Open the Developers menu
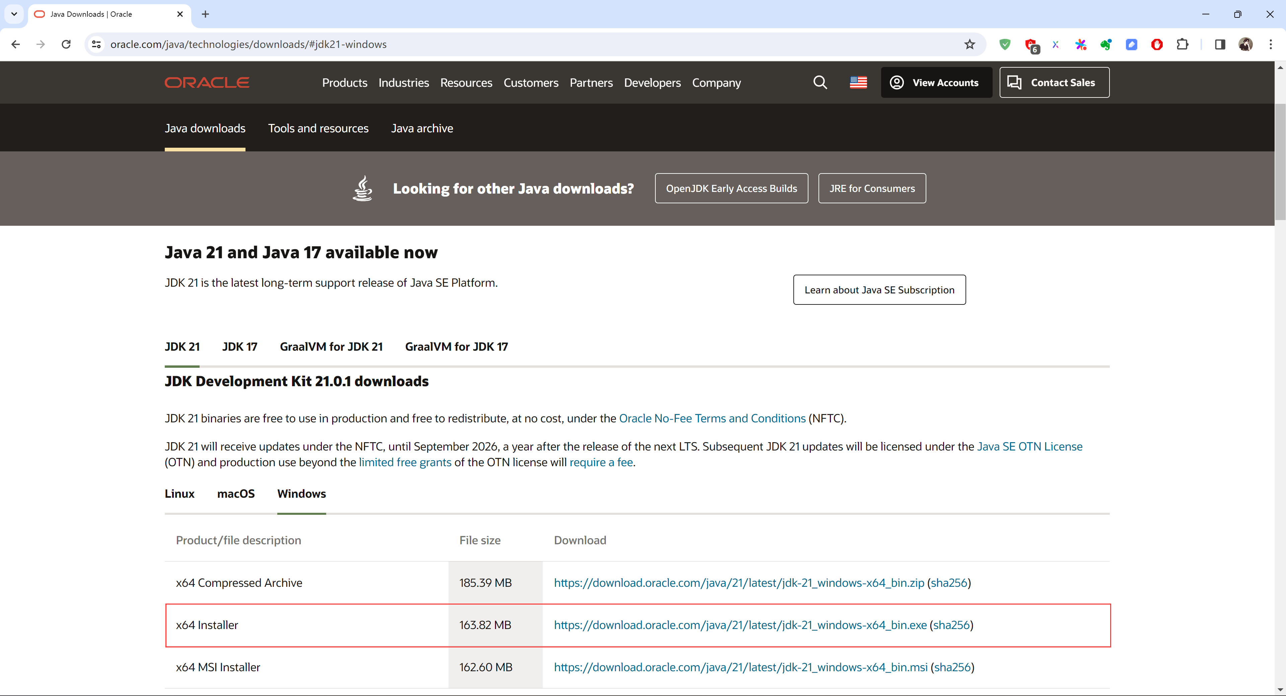The width and height of the screenshot is (1286, 696). tap(652, 82)
